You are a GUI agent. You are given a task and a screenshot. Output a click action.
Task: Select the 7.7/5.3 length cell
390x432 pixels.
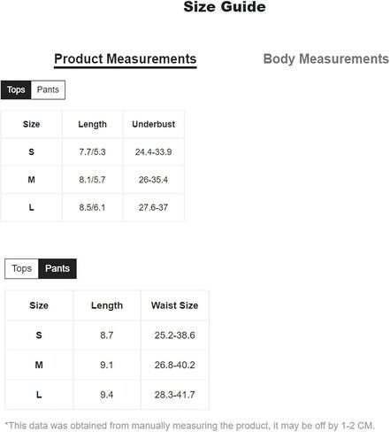point(93,152)
